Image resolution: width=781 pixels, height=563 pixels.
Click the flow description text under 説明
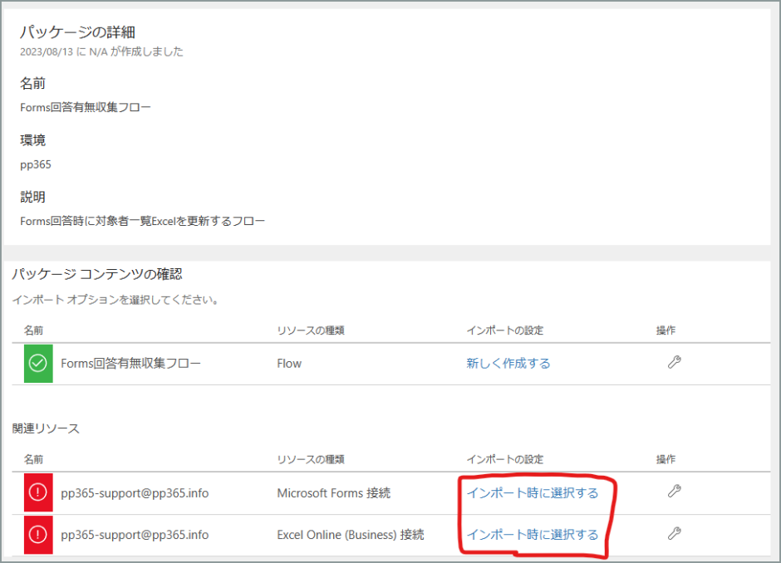(141, 221)
